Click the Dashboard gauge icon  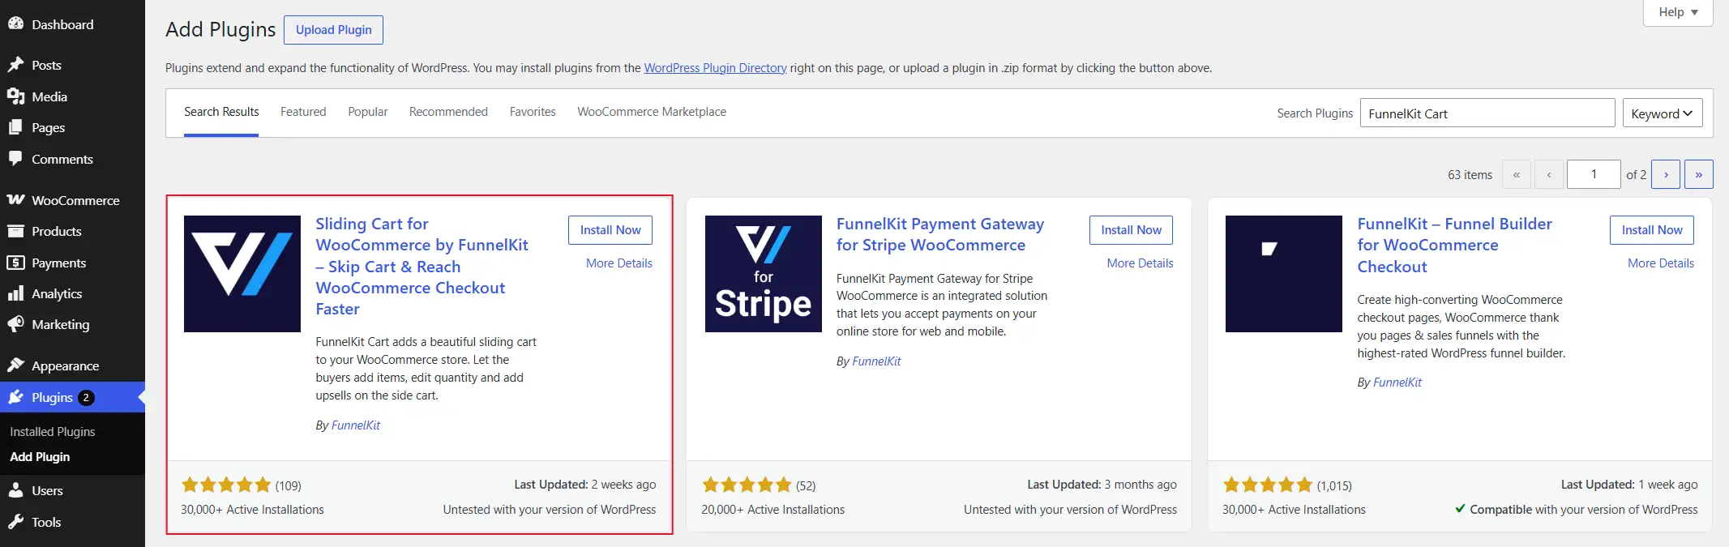[15, 24]
